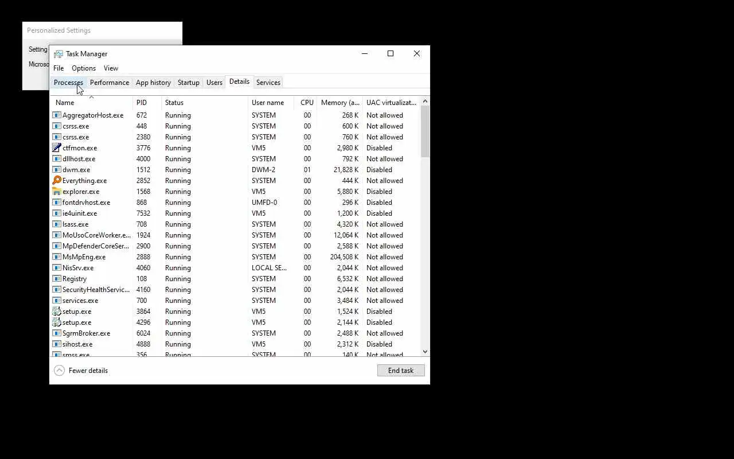Click the NisSrv.exe process icon

coord(57,268)
